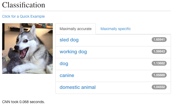Click the 1.04552 score badge
Image resolution: width=172 pixels, height=106 pixels.
point(159,87)
